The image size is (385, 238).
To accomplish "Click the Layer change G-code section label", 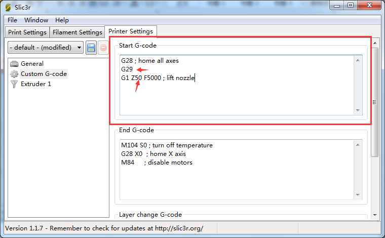I will point(150,215).
